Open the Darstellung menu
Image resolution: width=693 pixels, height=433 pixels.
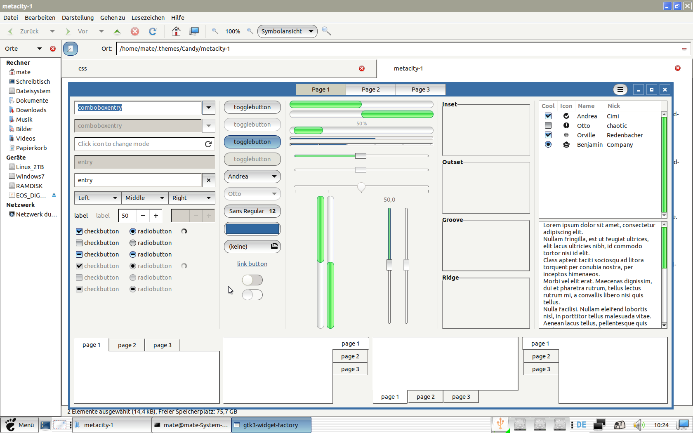[x=78, y=18]
